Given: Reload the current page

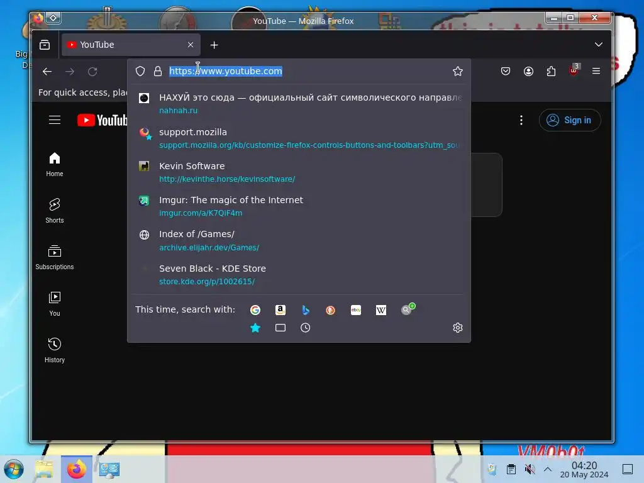Looking at the screenshot, I should pos(93,72).
